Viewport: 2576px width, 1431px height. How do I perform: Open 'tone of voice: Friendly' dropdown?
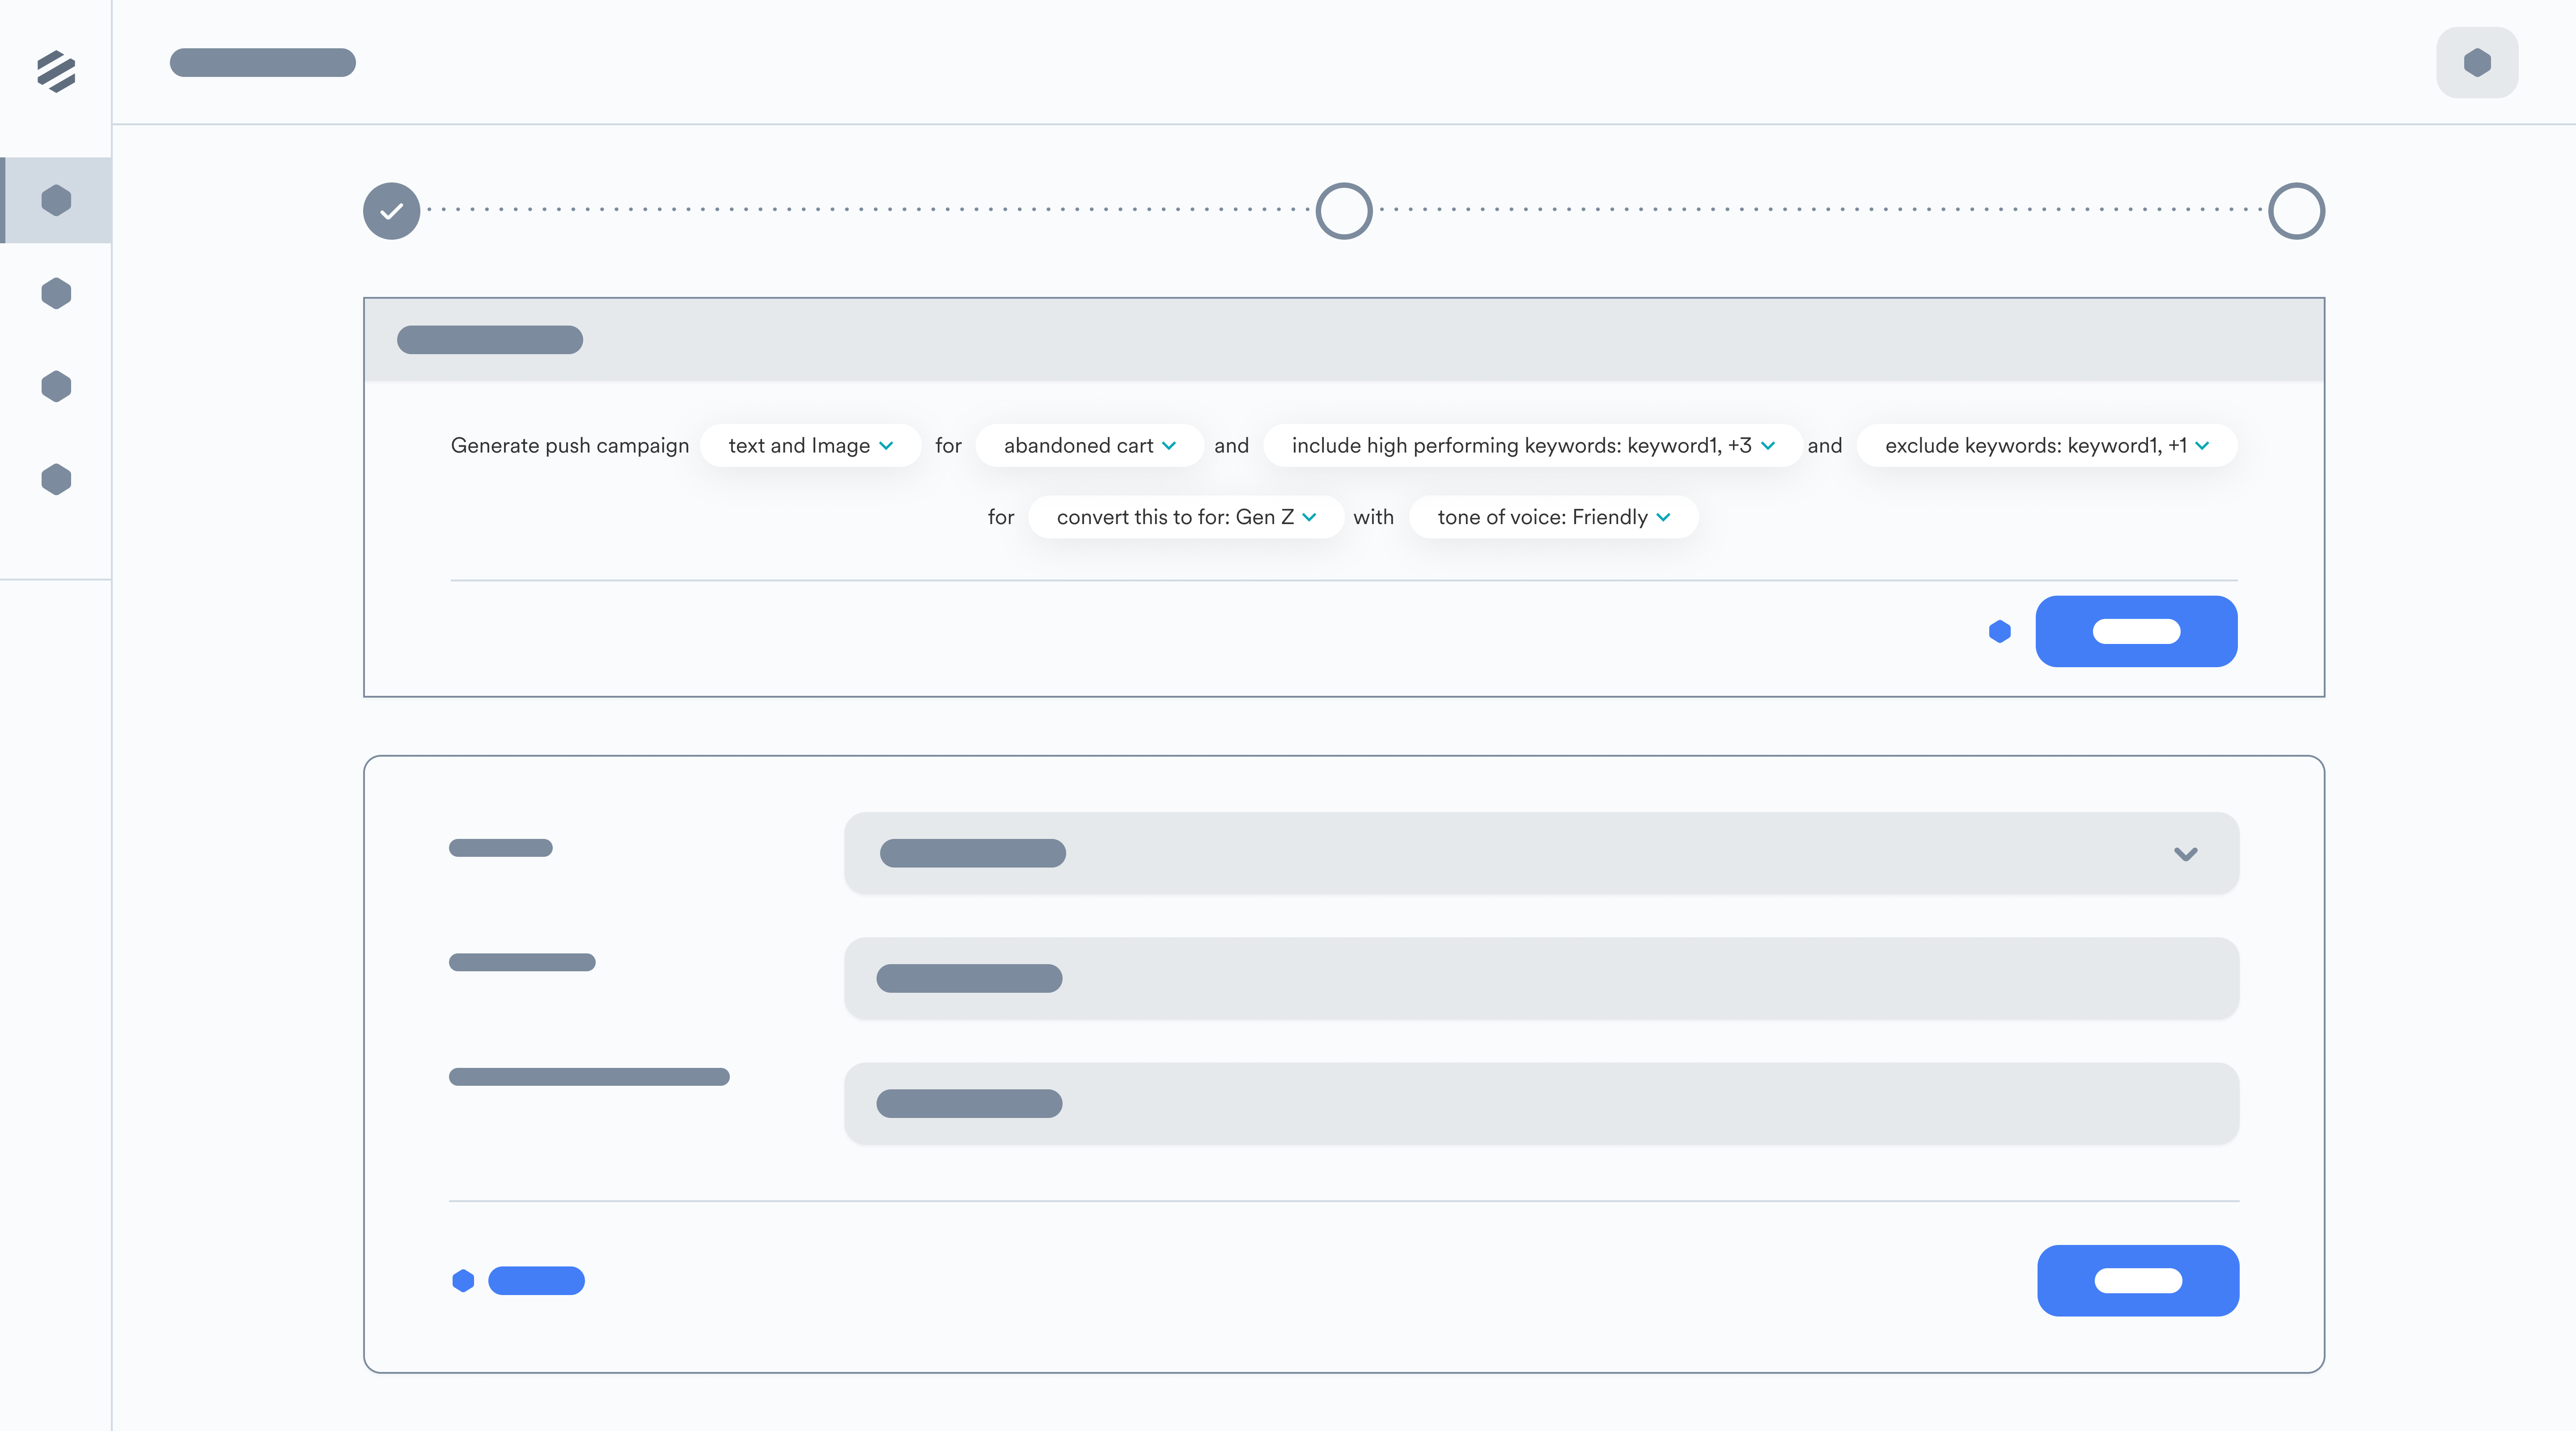pos(1553,517)
